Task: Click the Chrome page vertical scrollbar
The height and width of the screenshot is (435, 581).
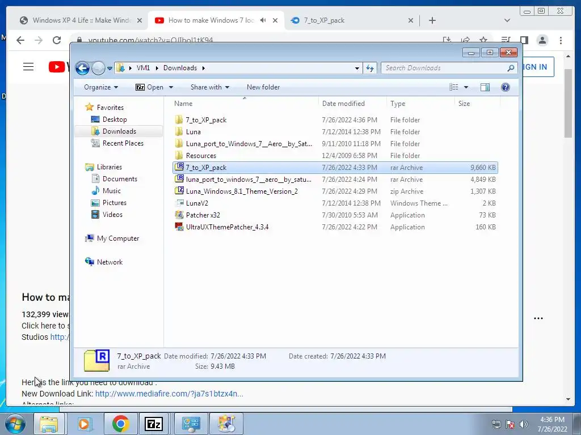Action: tap(568, 104)
